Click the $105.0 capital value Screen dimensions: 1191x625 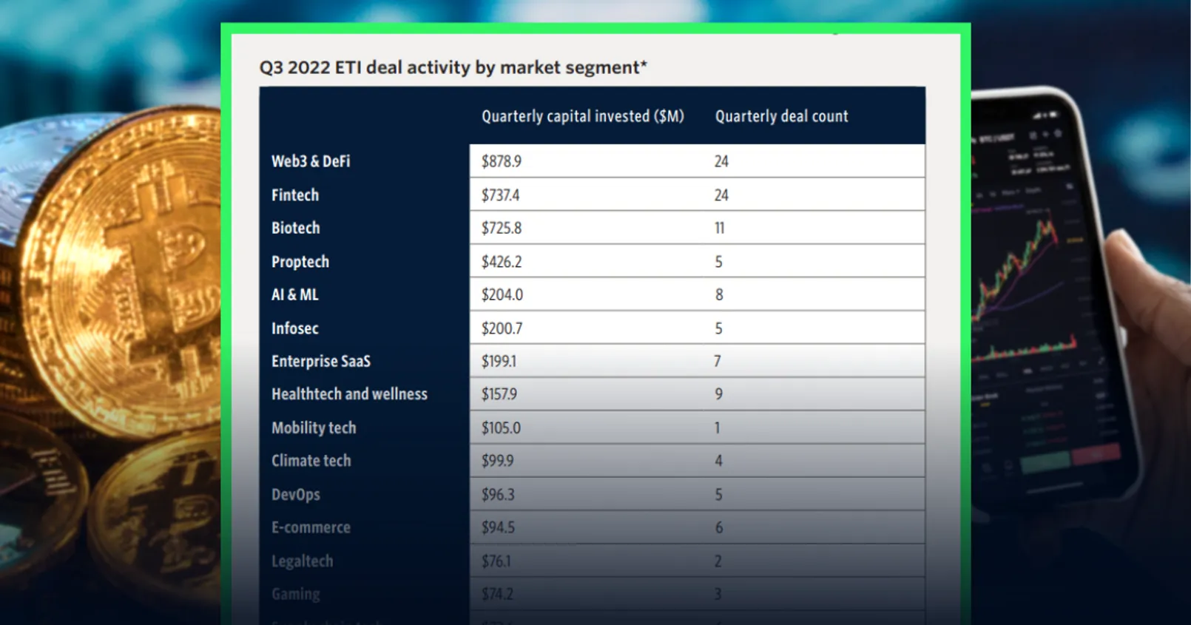tap(501, 428)
